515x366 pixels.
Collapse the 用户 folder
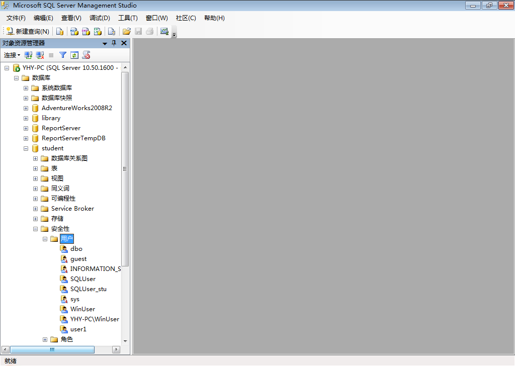click(x=45, y=239)
